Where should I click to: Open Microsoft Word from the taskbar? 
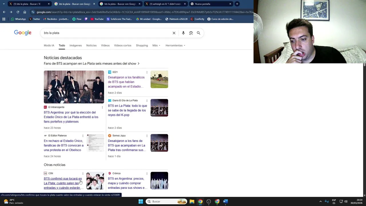(226, 201)
